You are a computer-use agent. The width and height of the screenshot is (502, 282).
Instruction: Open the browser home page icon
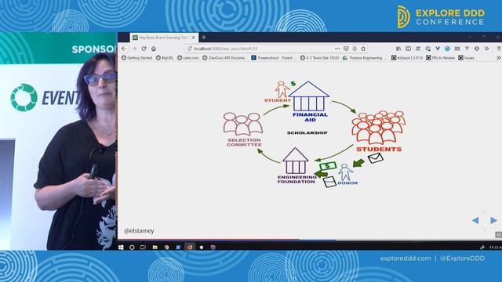click(x=154, y=49)
